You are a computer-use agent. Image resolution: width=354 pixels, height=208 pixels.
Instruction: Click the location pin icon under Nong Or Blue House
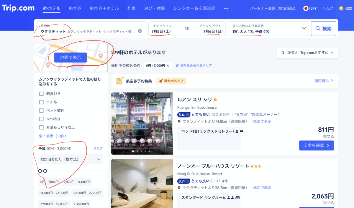[179, 188]
